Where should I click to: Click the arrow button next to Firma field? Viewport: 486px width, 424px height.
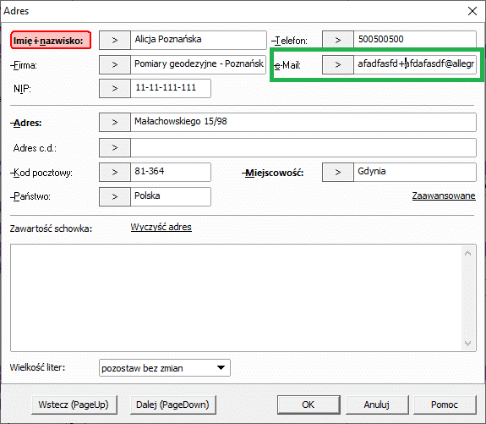[x=115, y=64]
